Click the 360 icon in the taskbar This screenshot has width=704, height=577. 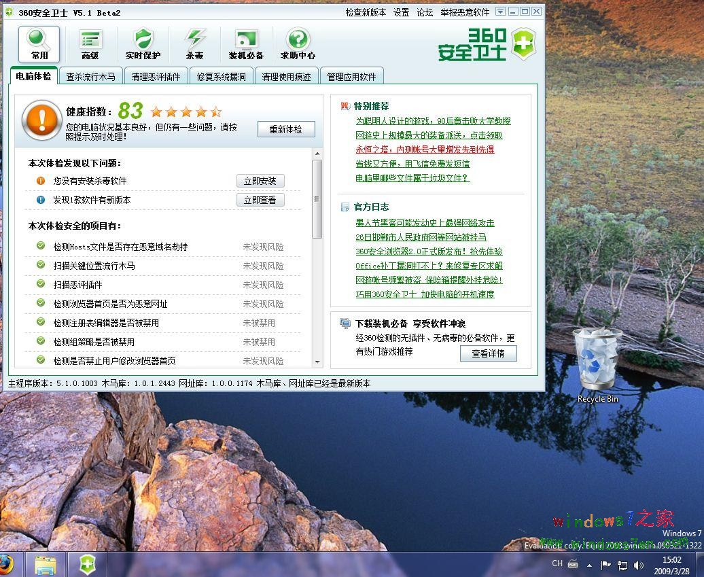(87, 564)
